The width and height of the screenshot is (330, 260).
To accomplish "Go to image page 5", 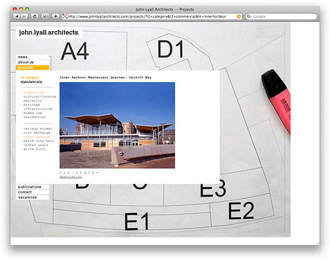I will 81,172.
